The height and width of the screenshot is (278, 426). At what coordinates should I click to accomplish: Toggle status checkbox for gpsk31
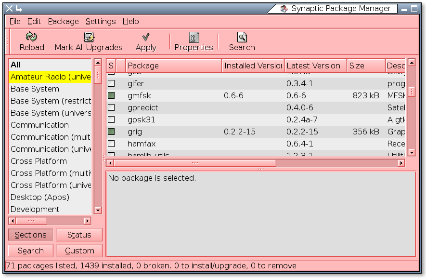point(111,119)
